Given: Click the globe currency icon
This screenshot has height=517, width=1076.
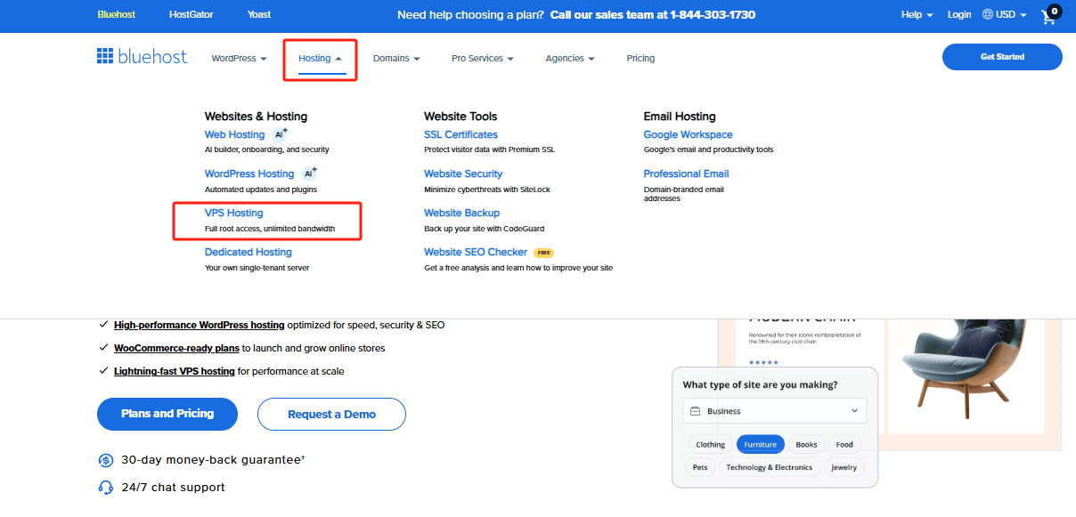Looking at the screenshot, I should click(x=988, y=14).
